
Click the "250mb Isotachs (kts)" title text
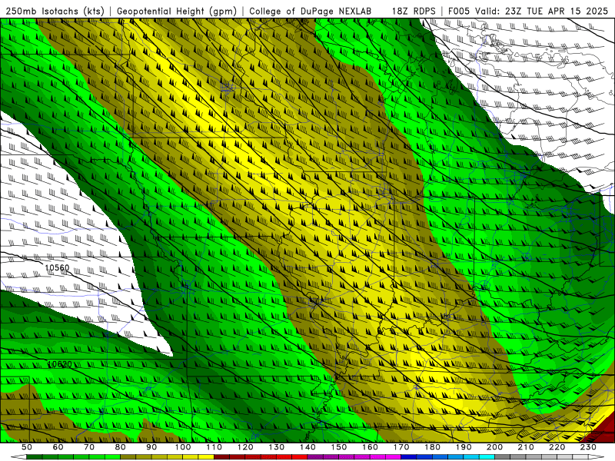[55, 11]
